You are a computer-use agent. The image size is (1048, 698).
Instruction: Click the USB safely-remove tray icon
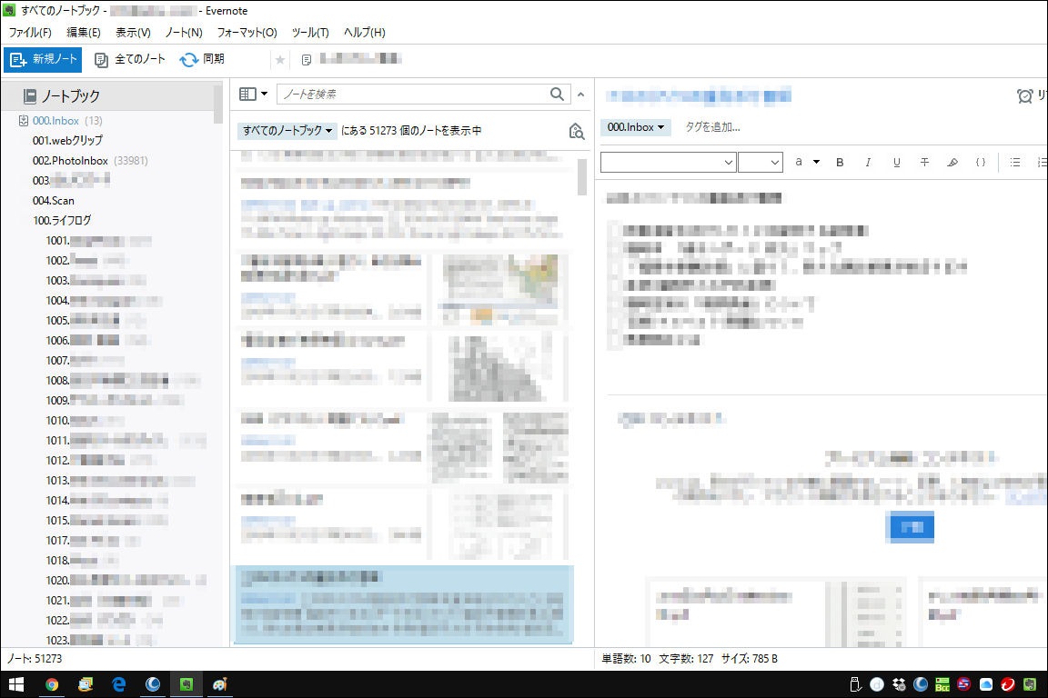[855, 684]
